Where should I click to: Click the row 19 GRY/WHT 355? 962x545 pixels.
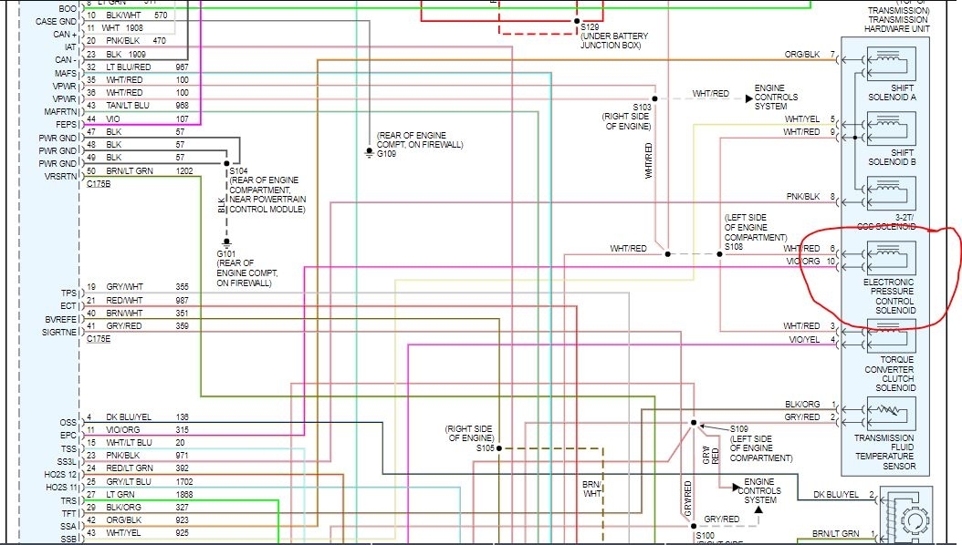[138, 286]
